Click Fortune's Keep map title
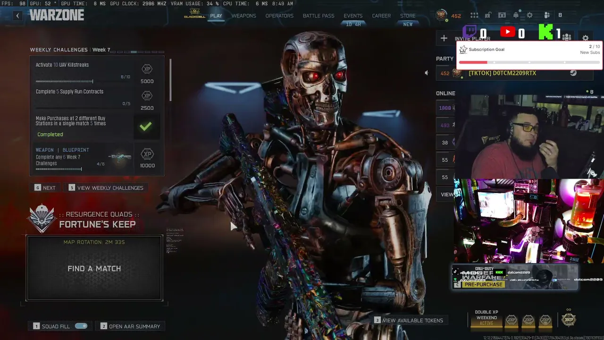The height and width of the screenshot is (340, 604). point(98,224)
